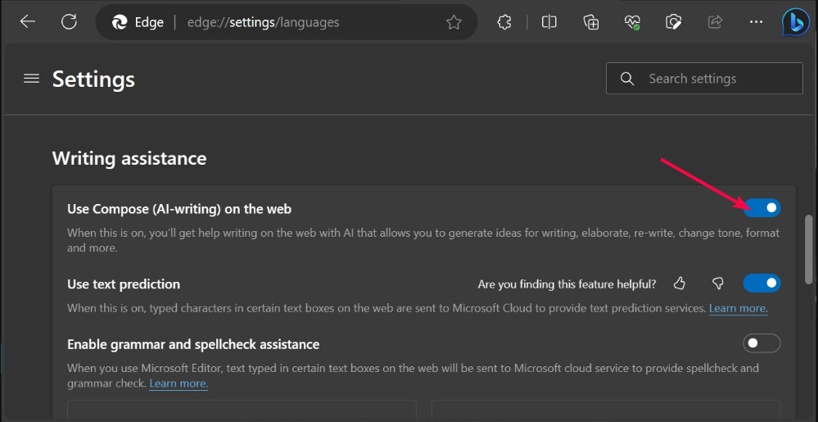The height and width of the screenshot is (422, 818).
Task: Open Collections icon in toolbar
Action: [591, 22]
